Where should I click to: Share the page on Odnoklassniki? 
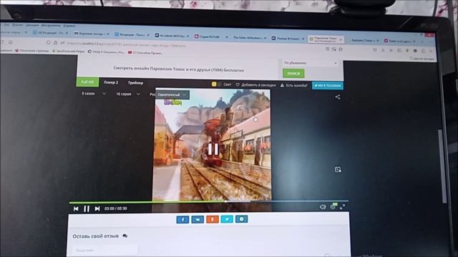[213, 219]
